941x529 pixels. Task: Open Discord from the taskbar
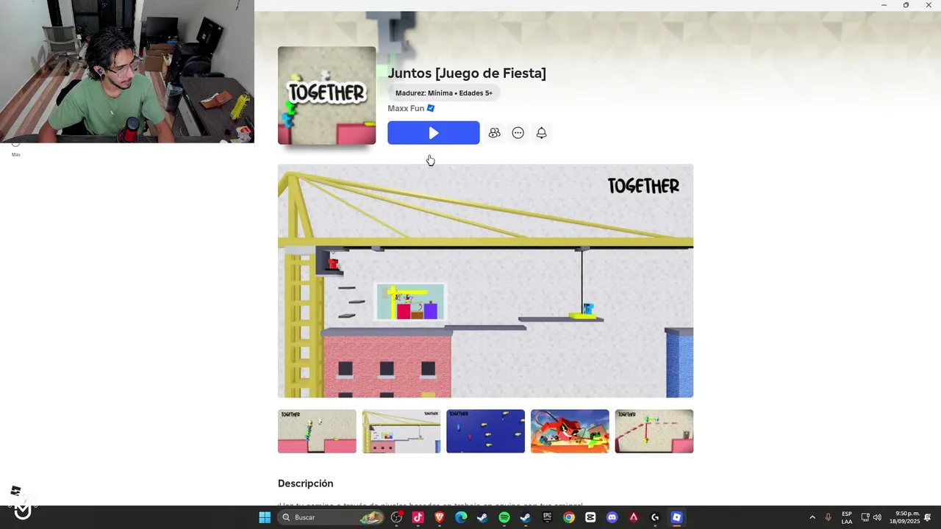[x=612, y=517]
